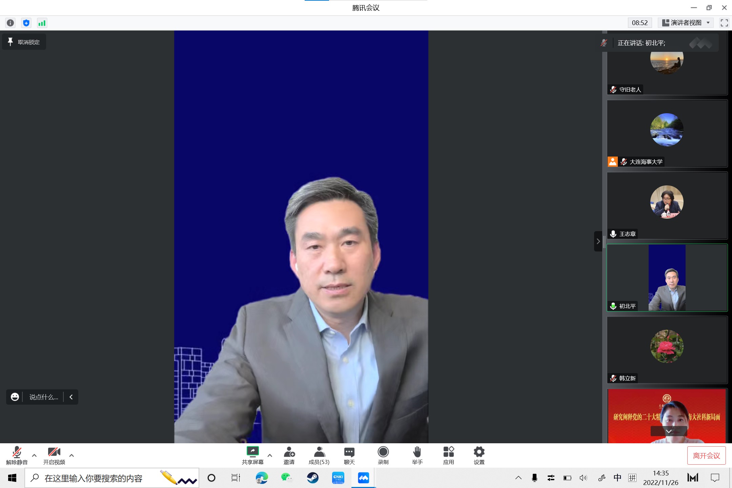The height and width of the screenshot is (488, 732).
Task: Expand audio options arrow beside 解除静音
Action: coord(34,455)
